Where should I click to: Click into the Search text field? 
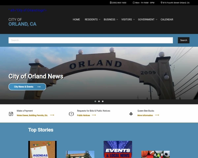tap(91, 40)
